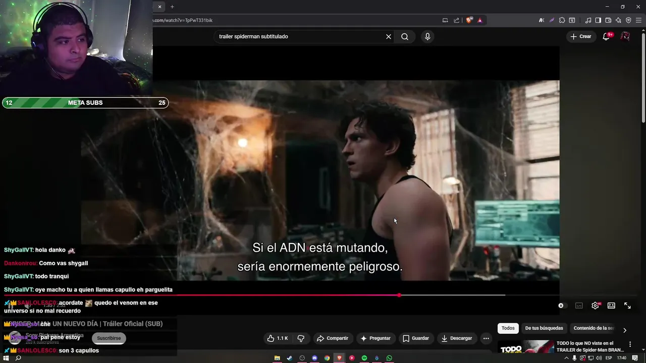Close the current browser tab
The image size is (646, 363).
tap(159, 7)
